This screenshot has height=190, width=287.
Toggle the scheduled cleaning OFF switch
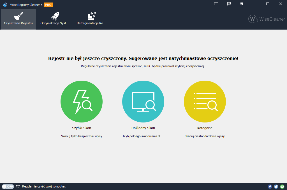8,187
